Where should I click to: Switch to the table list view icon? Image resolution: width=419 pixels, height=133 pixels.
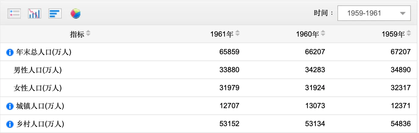pyautogui.click(x=14, y=13)
